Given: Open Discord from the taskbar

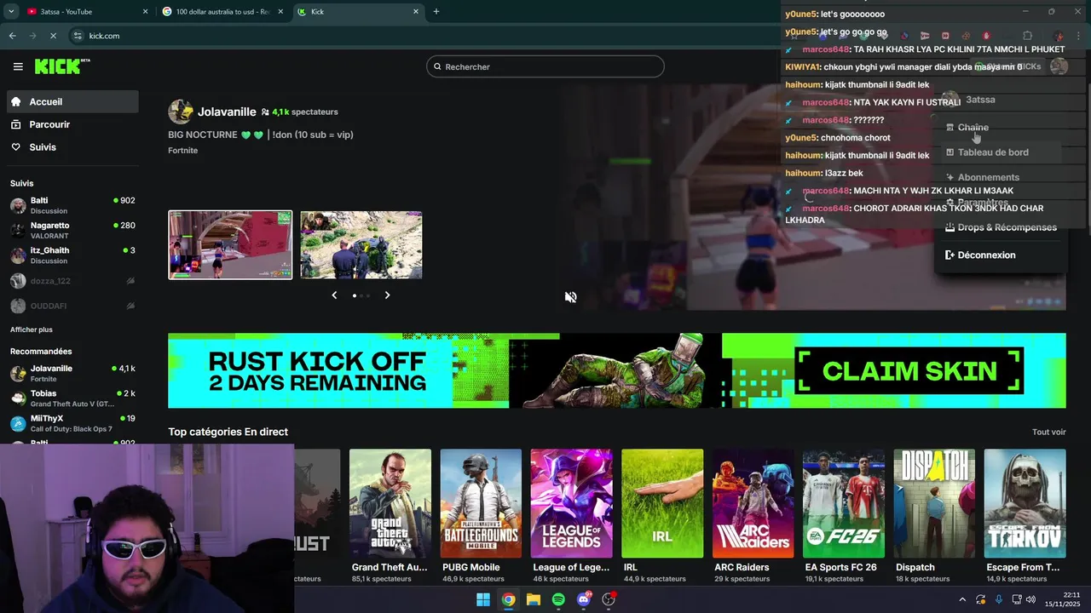Looking at the screenshot, I should click(x=584, y=599).
